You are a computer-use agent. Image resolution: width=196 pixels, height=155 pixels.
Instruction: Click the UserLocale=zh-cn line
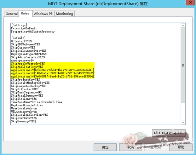point(24,108)
